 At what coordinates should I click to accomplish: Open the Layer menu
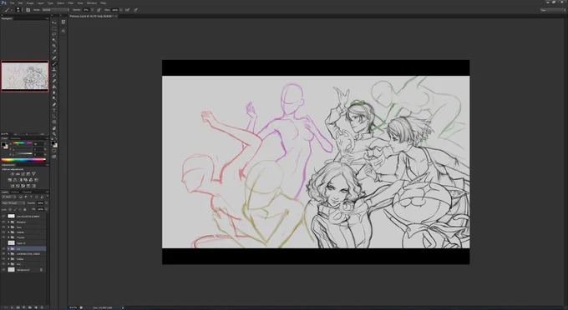click(41, 2)
